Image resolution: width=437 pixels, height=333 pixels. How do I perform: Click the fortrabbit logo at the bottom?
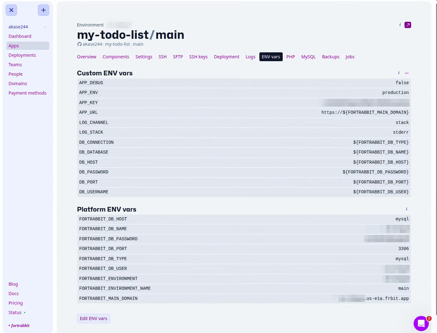(19, 325)
